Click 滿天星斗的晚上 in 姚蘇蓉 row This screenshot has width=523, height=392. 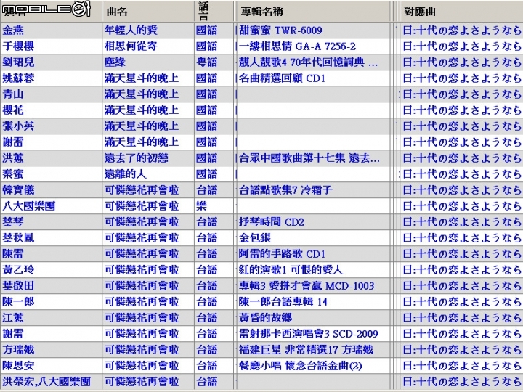point(142,78)
